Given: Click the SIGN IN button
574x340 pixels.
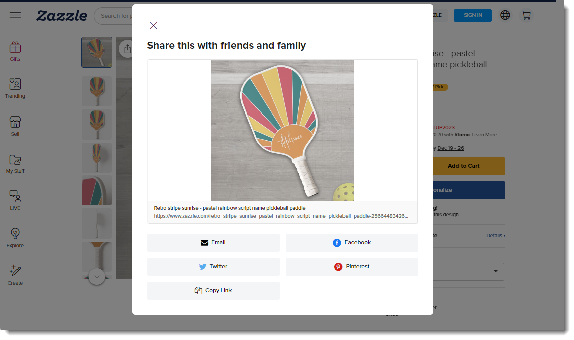Looking at the screenshot, I should (x=473, y=15).
